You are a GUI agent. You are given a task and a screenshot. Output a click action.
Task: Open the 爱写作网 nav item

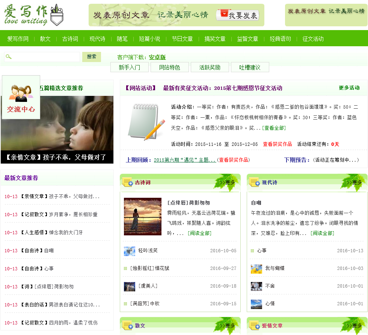[x=18, y=39]
